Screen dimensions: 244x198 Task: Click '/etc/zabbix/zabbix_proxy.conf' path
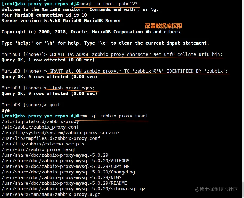[x=40, y=127]
